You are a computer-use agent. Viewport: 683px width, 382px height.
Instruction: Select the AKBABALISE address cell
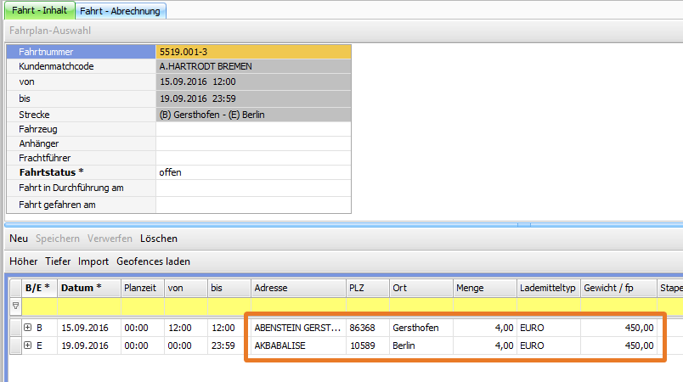pyautogui.click(x=297, y=345)
